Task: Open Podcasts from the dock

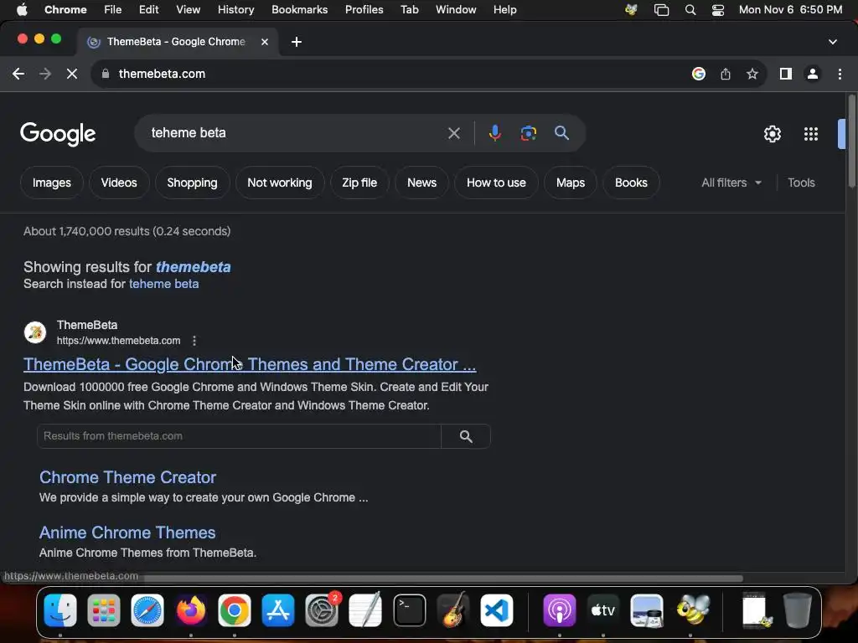Action: tap(559, 610)
